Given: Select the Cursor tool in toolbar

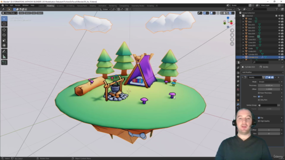Looking at the screenshot, I should [x=4, y=24].
